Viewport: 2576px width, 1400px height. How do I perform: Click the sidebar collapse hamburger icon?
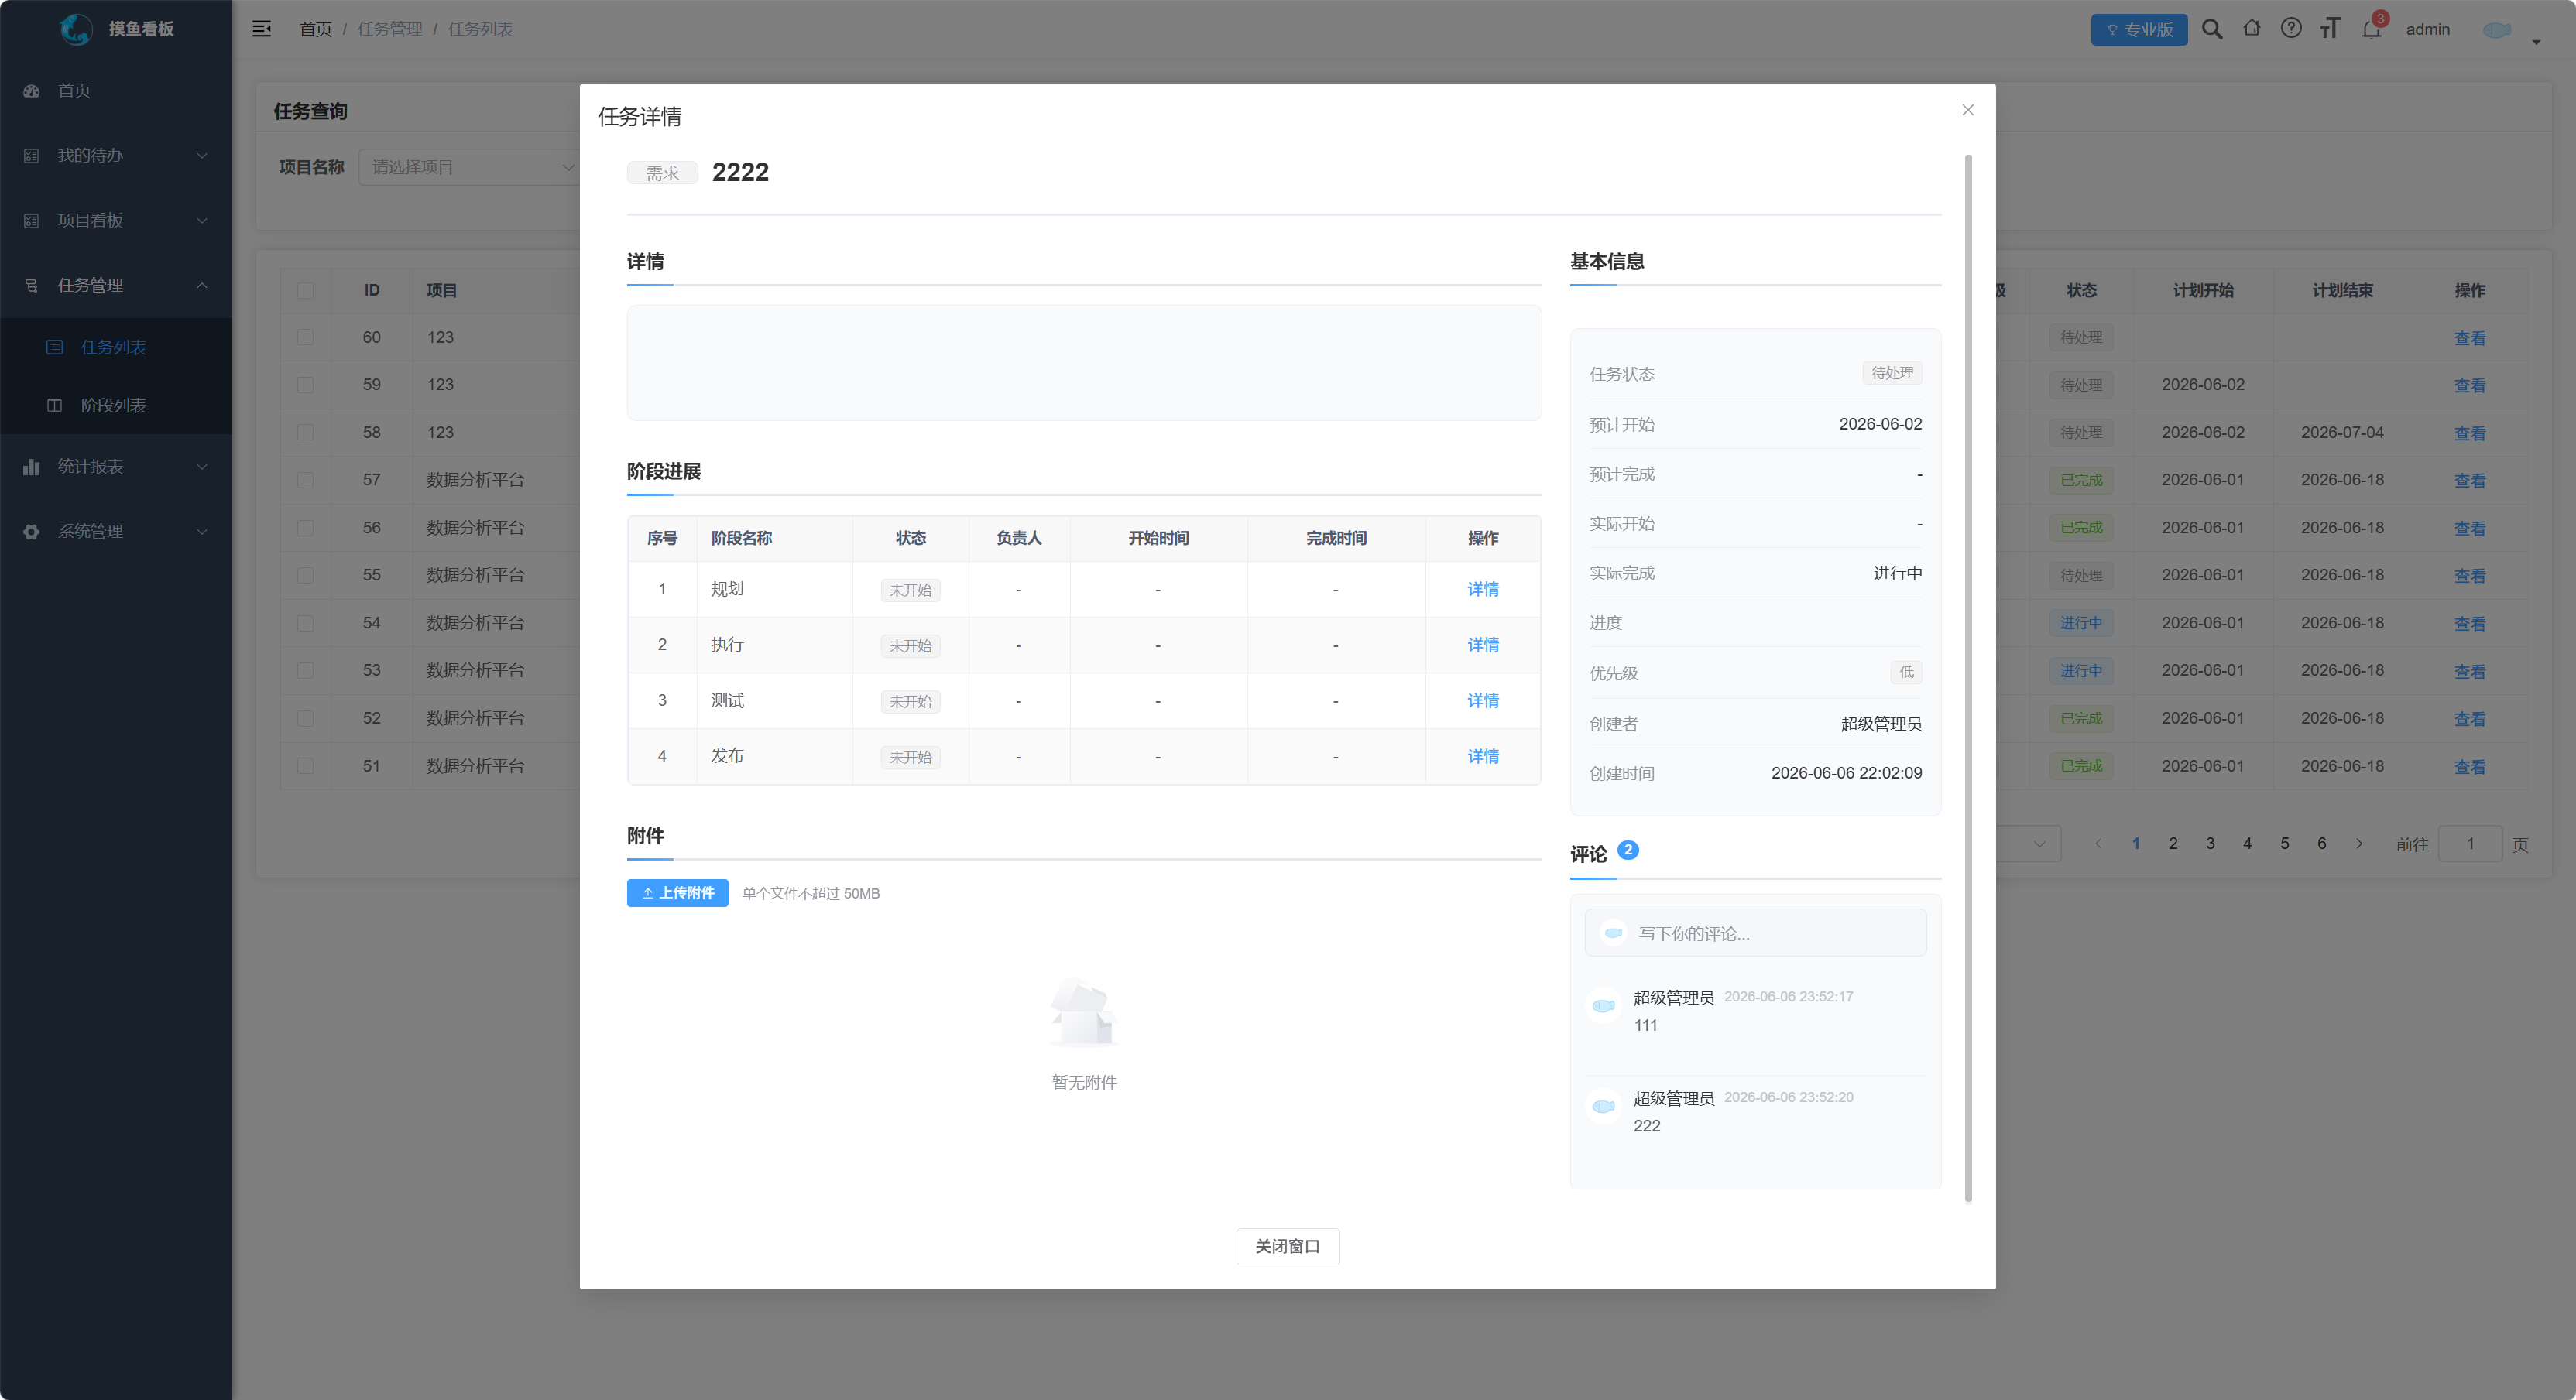(262, 29)
